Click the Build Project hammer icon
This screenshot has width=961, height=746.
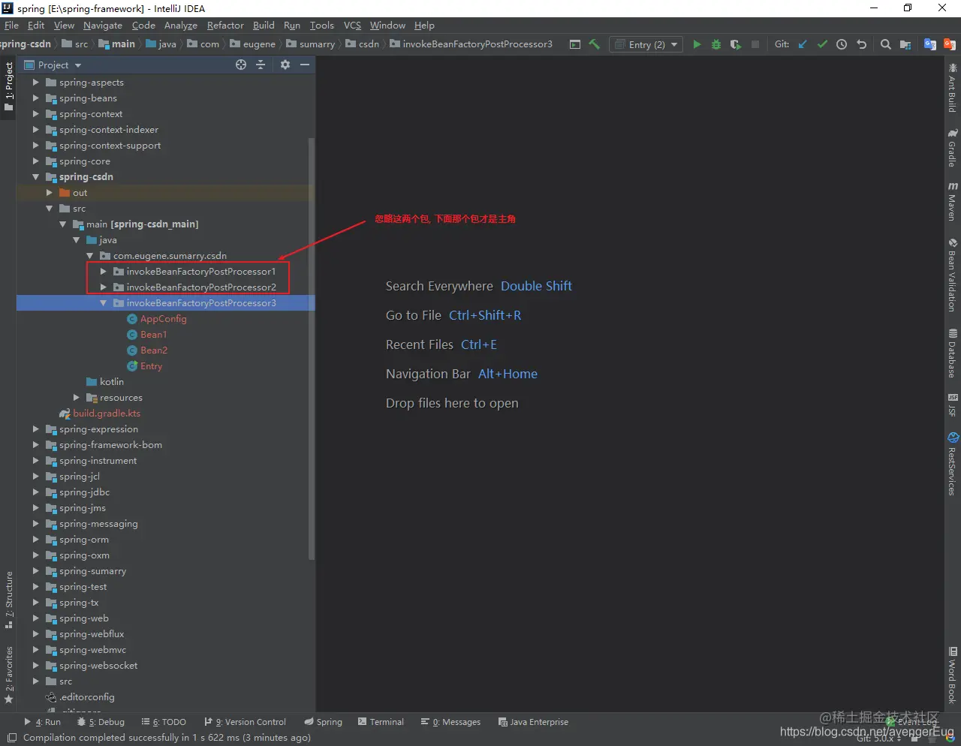point(594,44)
